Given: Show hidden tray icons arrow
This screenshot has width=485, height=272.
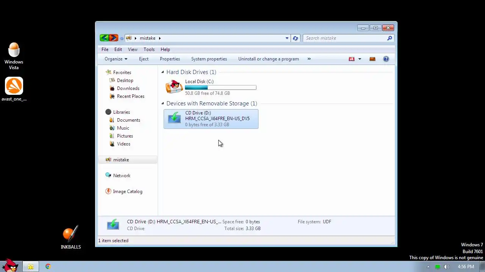Looking at the screenshot, I should coord(428,267).
